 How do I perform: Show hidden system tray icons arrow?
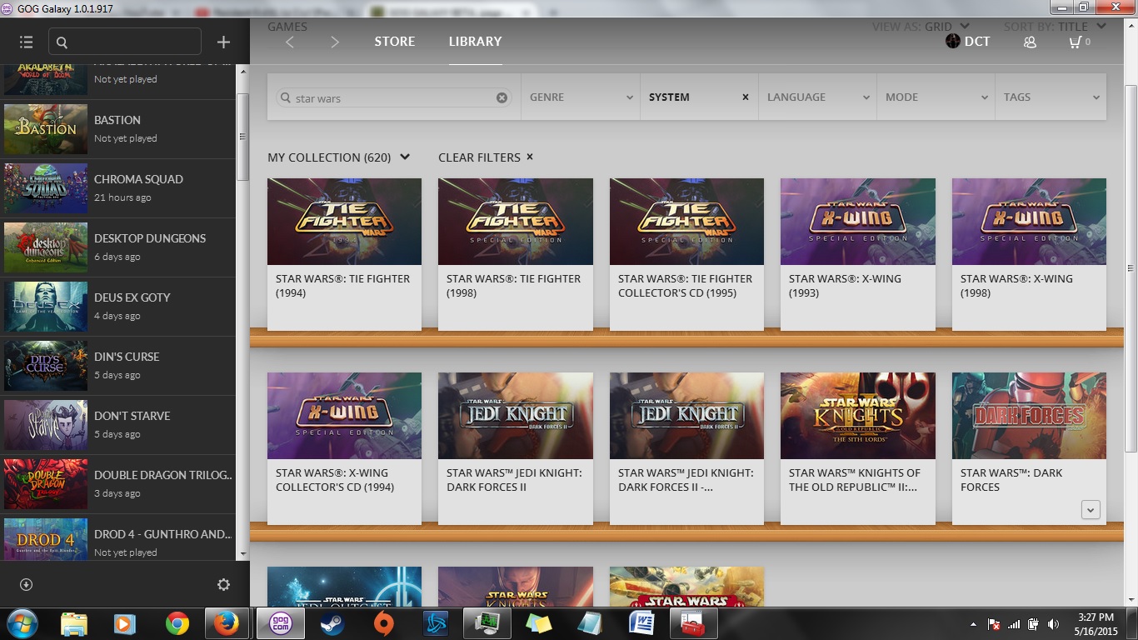point(974,624)
